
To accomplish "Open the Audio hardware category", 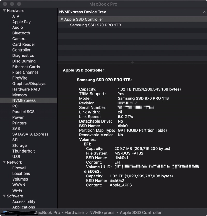I will [x=18, y=27].
